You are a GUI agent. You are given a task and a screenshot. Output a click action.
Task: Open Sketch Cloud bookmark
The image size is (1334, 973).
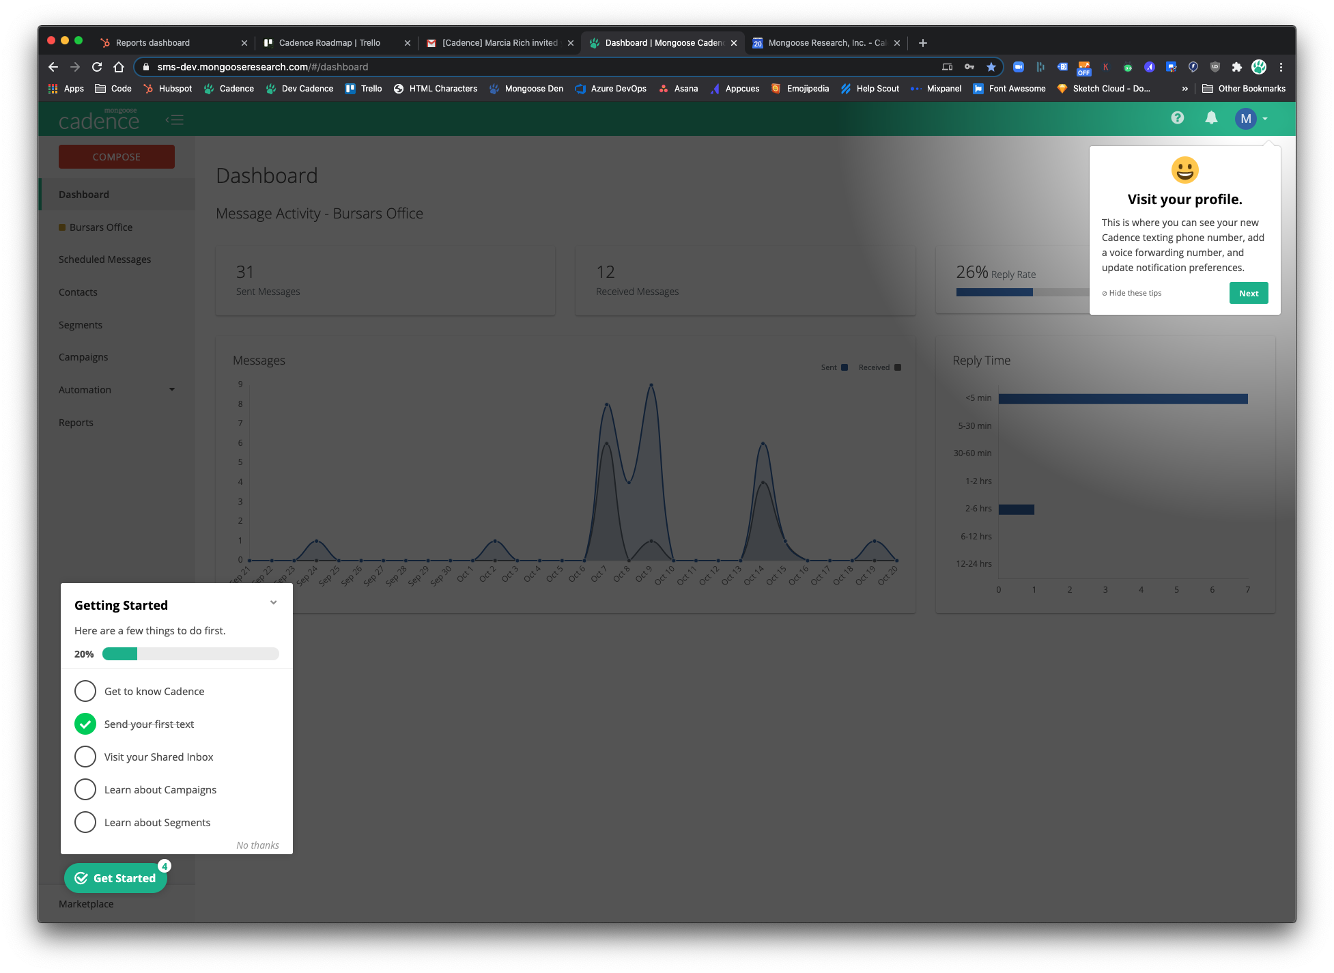[1103, 89]
